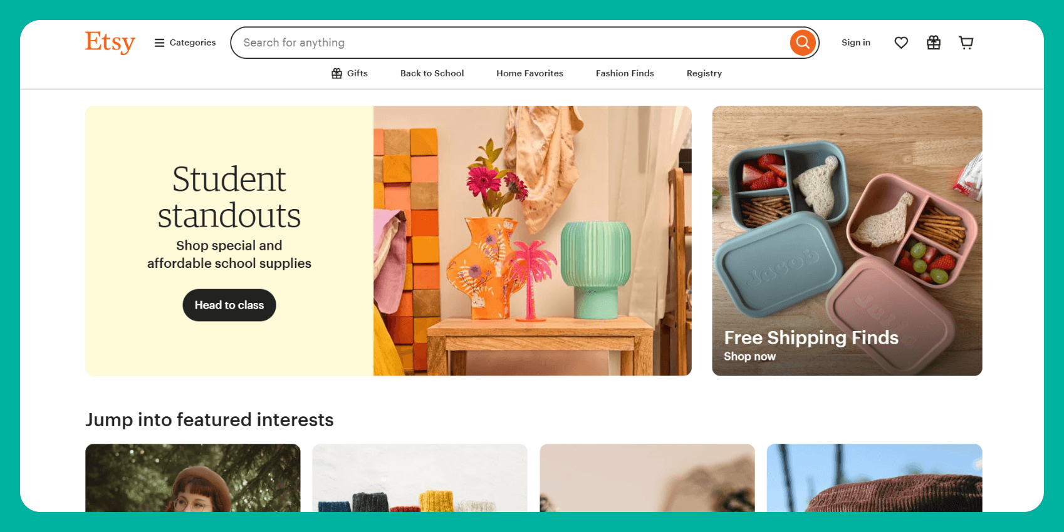
Task: Open the featured interest with beret woman
Action: click(x=193, y=478)
